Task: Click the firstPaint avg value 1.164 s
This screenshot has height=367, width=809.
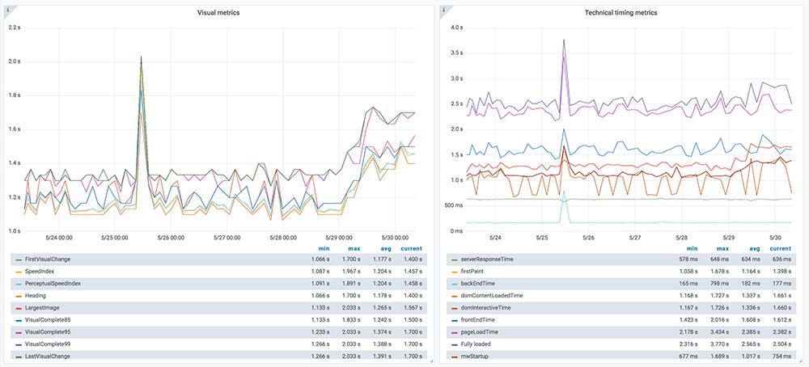Action: pos(752,271)
